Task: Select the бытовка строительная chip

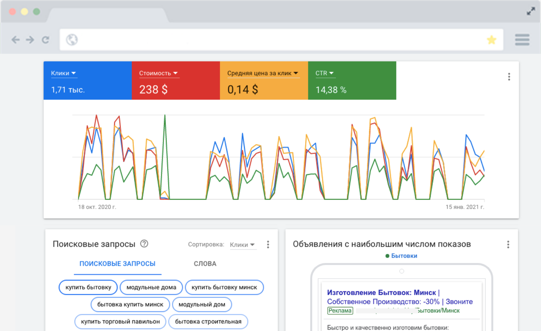Action: 208,321
